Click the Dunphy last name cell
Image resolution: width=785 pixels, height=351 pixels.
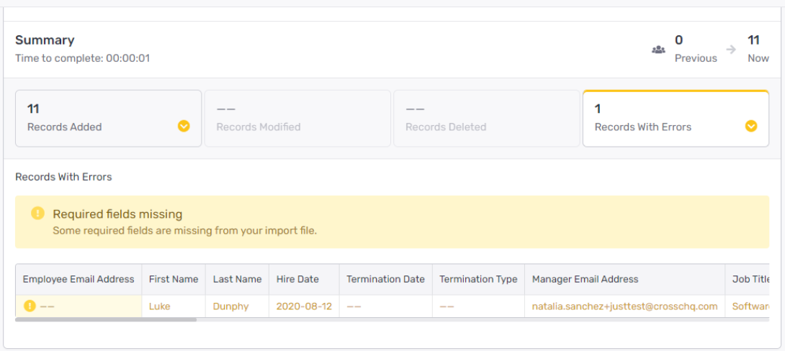pos(238,306)
